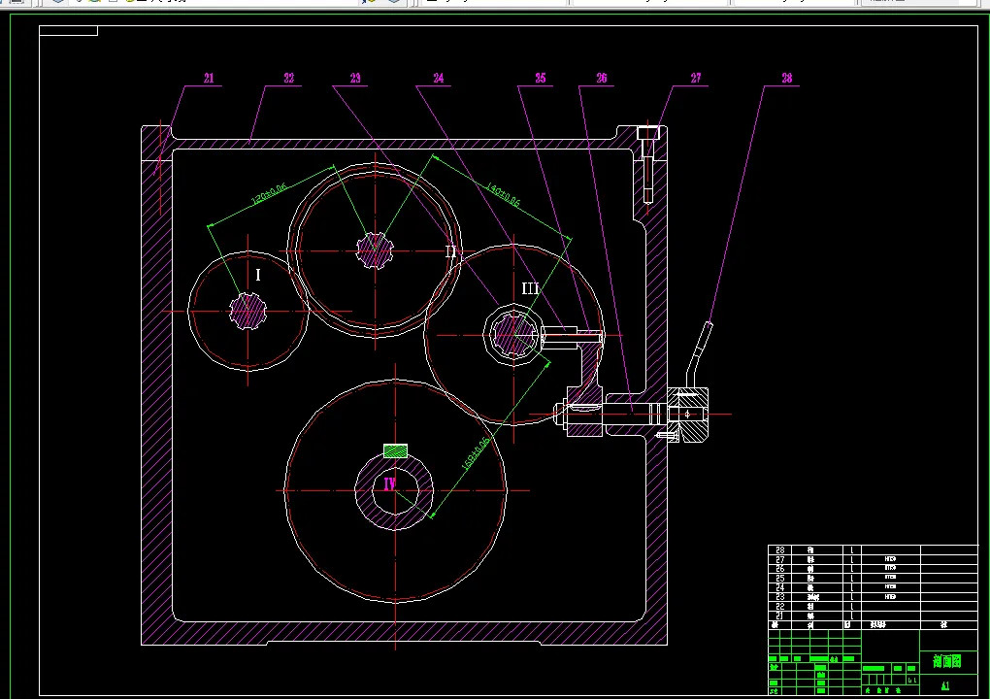Click row 27 number in the parts list
The image size is (990, 699).
coord(779,559)
